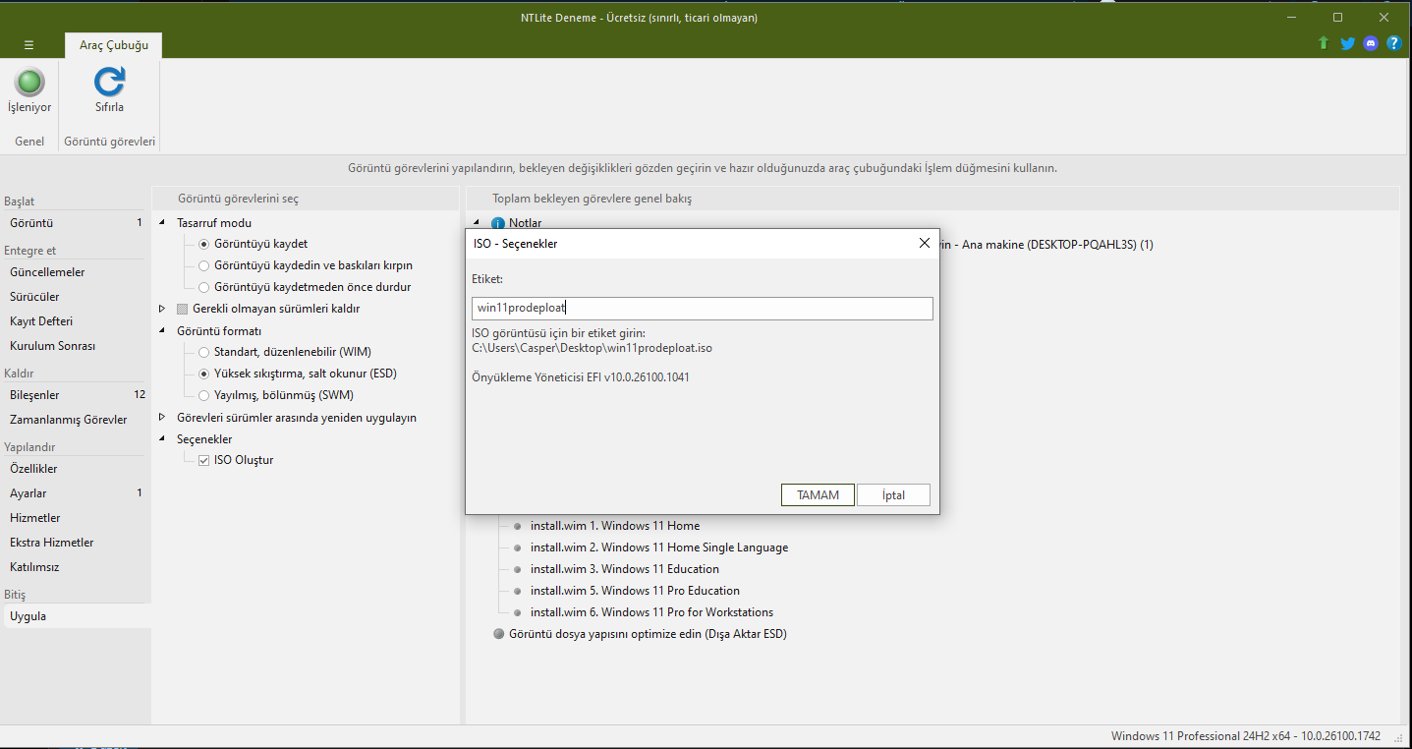
Task: Click the Görüntü görevlerini seç header
Action: pos(239,199)
